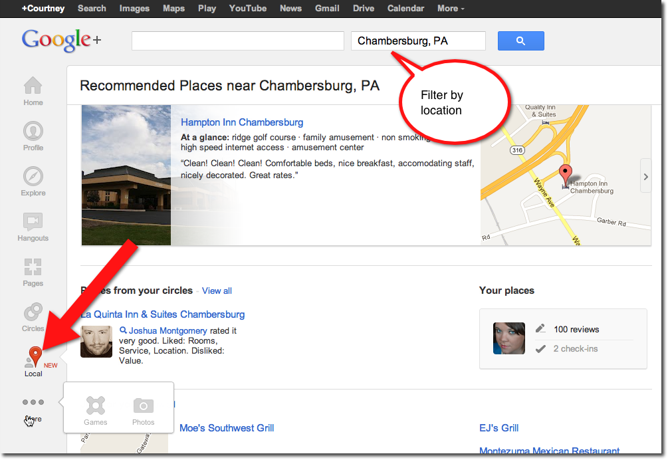Click the blue search magnifier button

520,41
